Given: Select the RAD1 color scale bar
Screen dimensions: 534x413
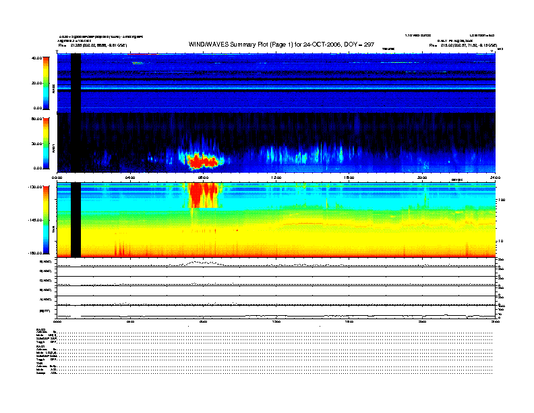Looking at the screenshot, I should coord(46,143).
